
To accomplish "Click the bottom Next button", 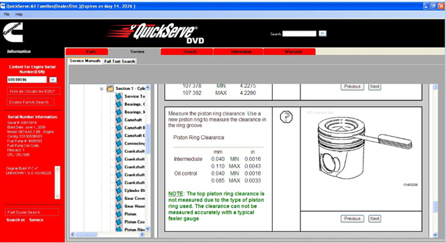I will pos(375,219).
